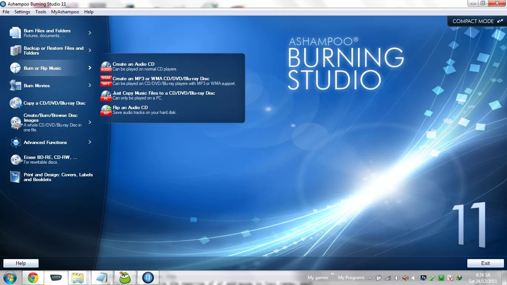Image resolution: width=507 pixels, height=285 pixels.
Task: Click the taskbar clock showing 8:34 SA
Action: 483,278
